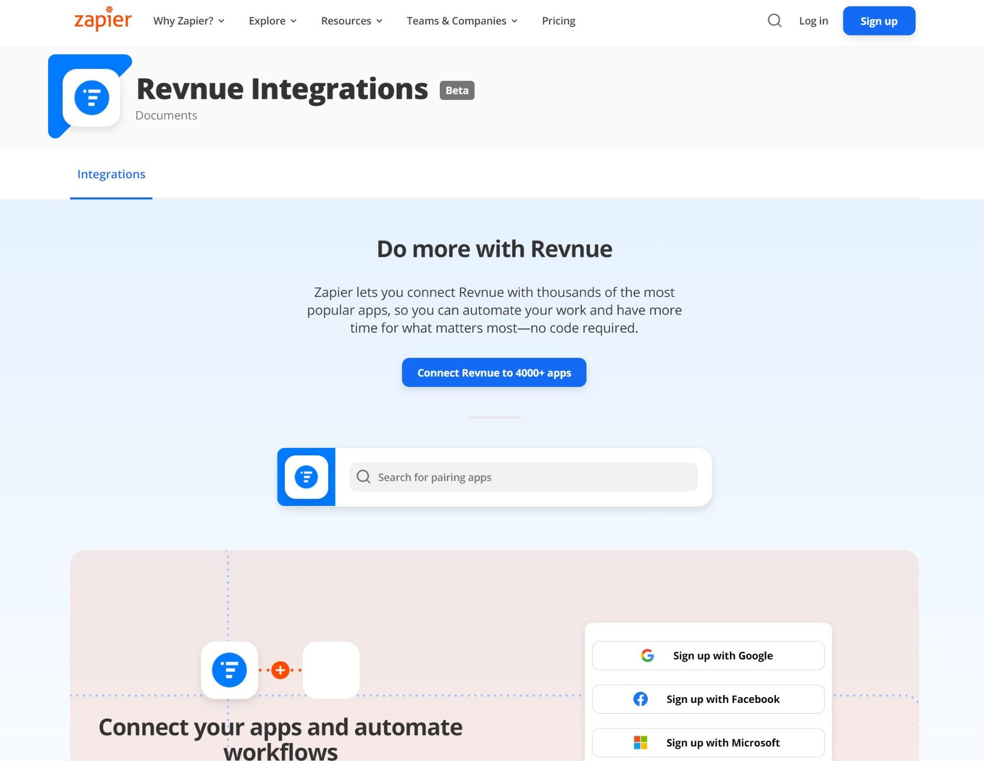Click the Microsoft icon in the sign up option
Image resolution: width=984 pixels, height=761 pixels.
(x=641, y=742)
